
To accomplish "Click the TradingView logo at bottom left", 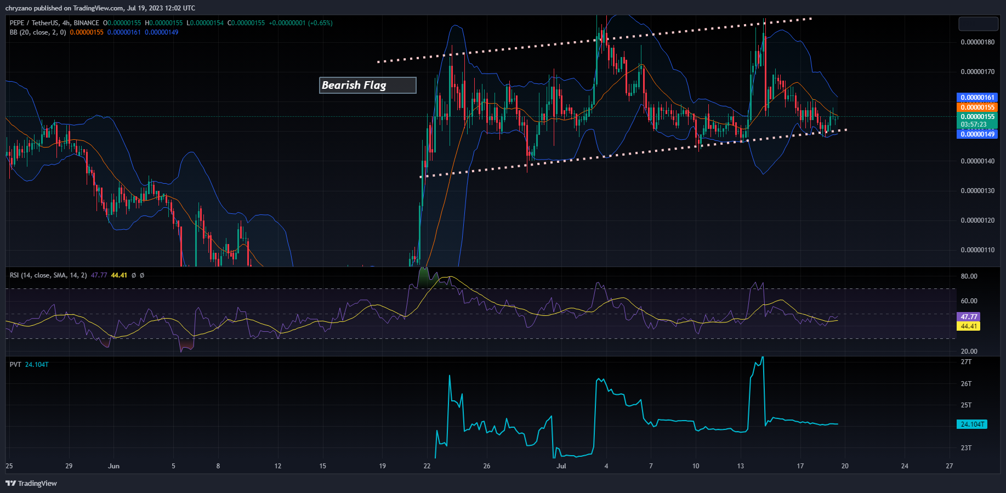I will click(x=31, y=483).
